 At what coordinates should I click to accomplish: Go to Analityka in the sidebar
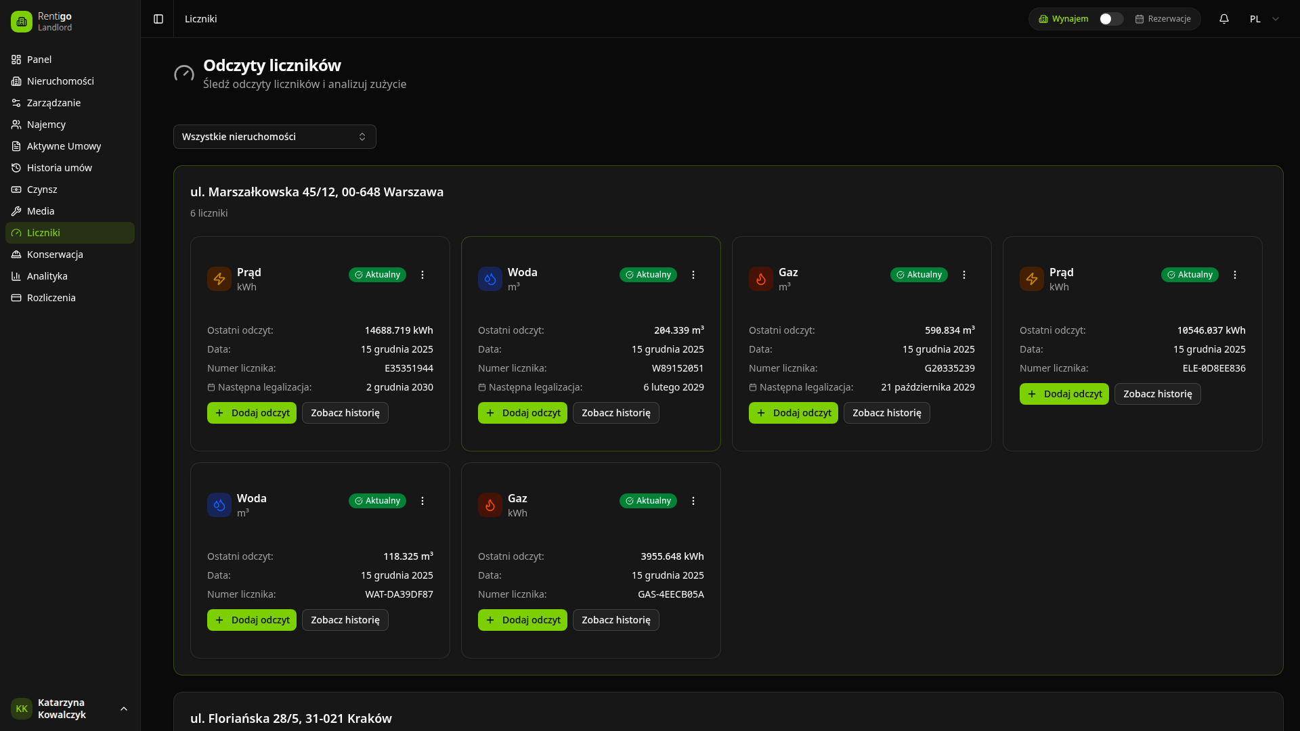pos(47,276)
